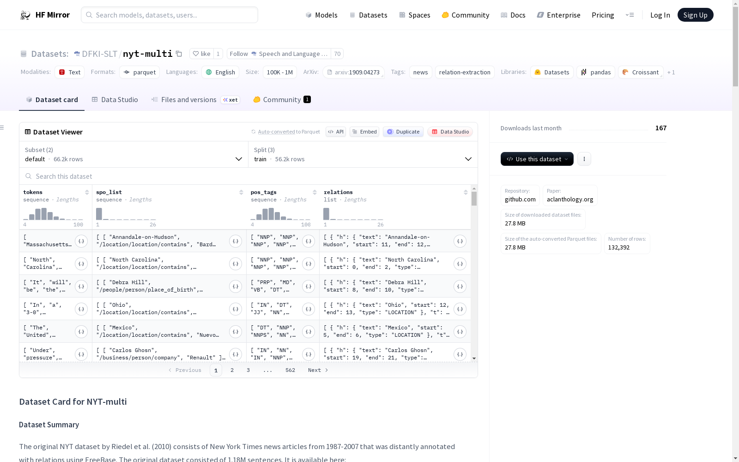This screenshot has height=462, width=739.
Task: Open Data Studio from viewer header
Action: (x=450, y=132)
